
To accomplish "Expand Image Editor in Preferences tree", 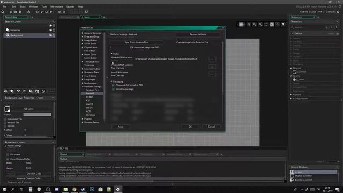I will point(83,40).
